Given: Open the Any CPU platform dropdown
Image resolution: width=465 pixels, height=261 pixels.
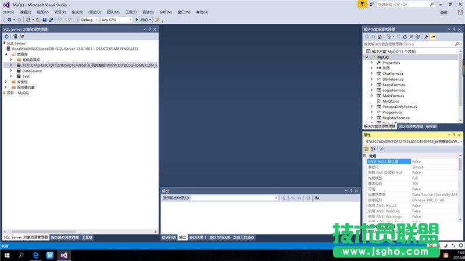Looking at the screenshot, I should coord(117,20).
